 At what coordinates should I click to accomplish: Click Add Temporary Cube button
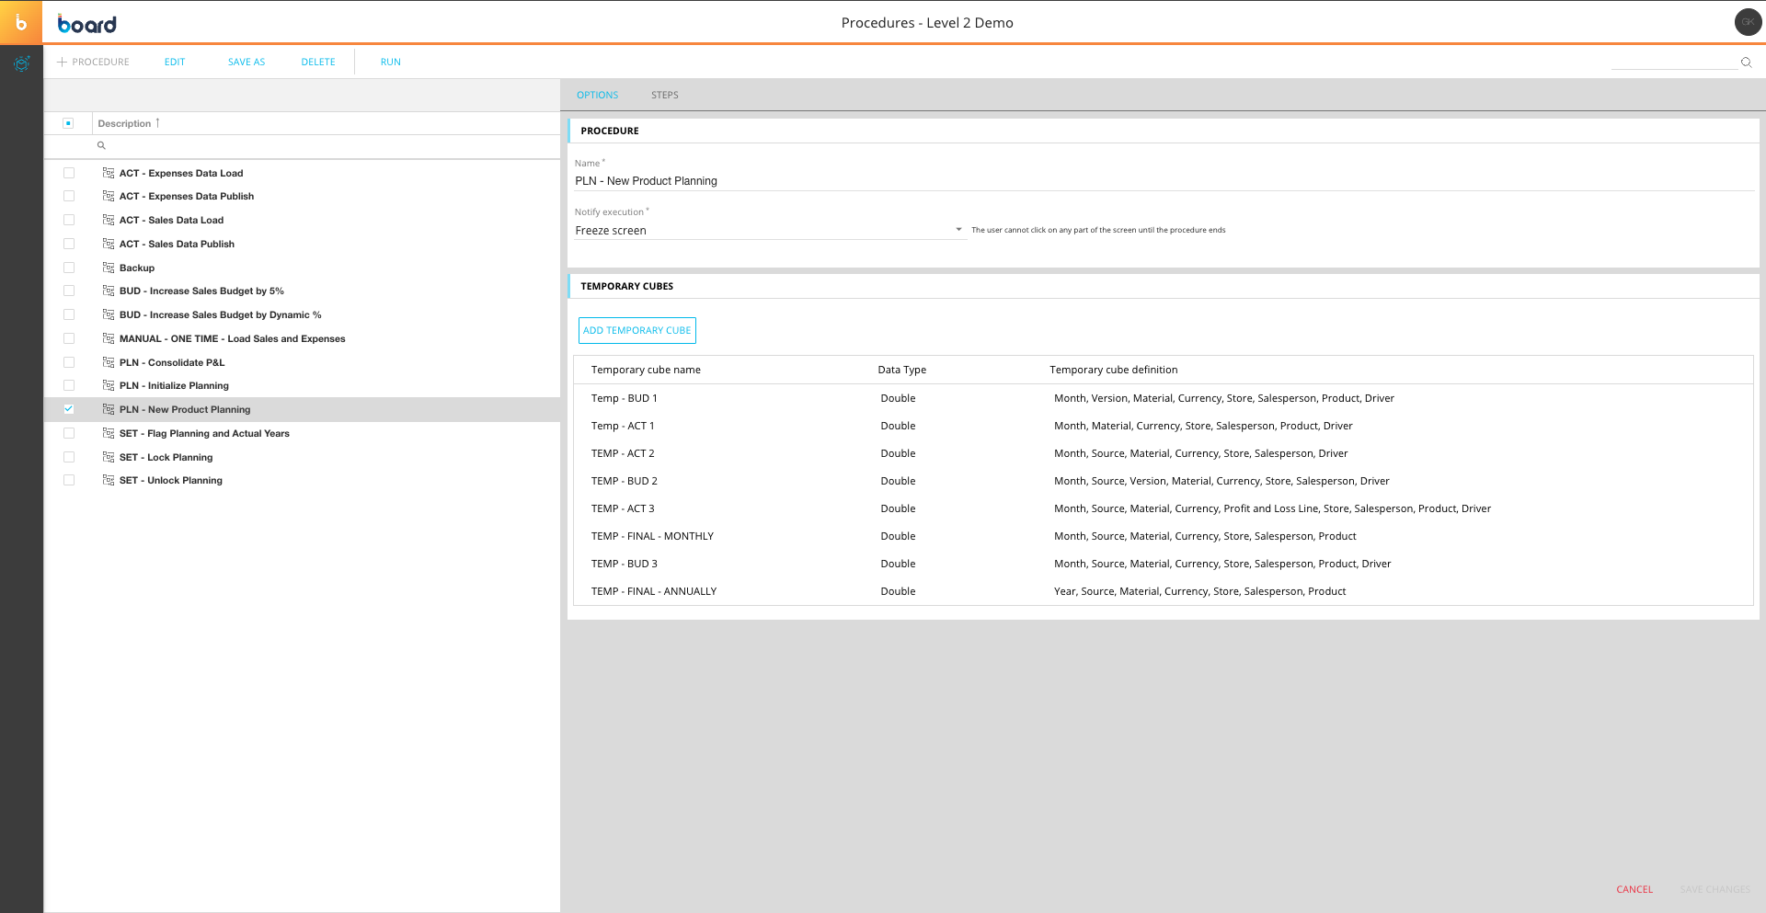point(636,330)
